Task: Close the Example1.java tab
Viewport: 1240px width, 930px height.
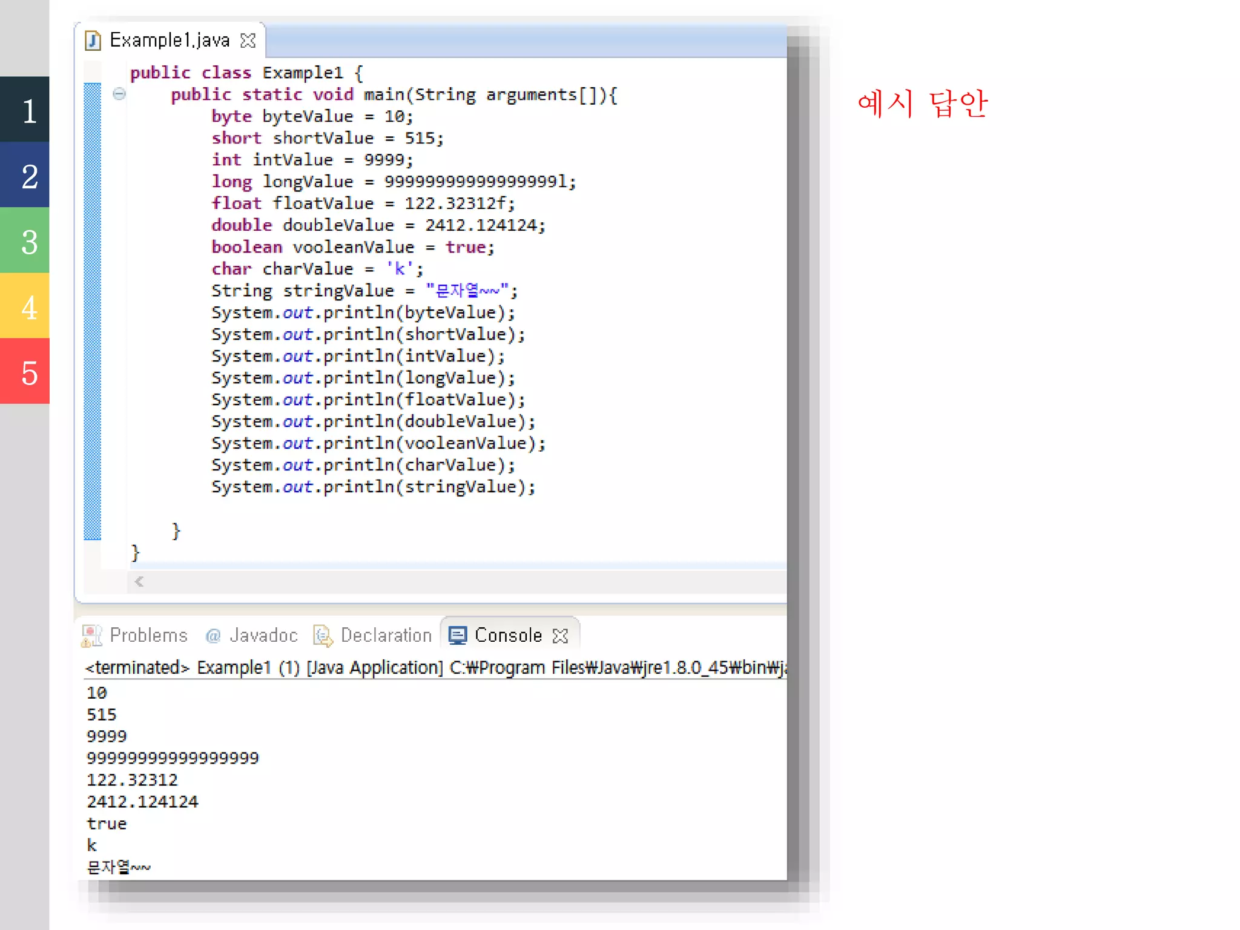Action: (248, 41)
